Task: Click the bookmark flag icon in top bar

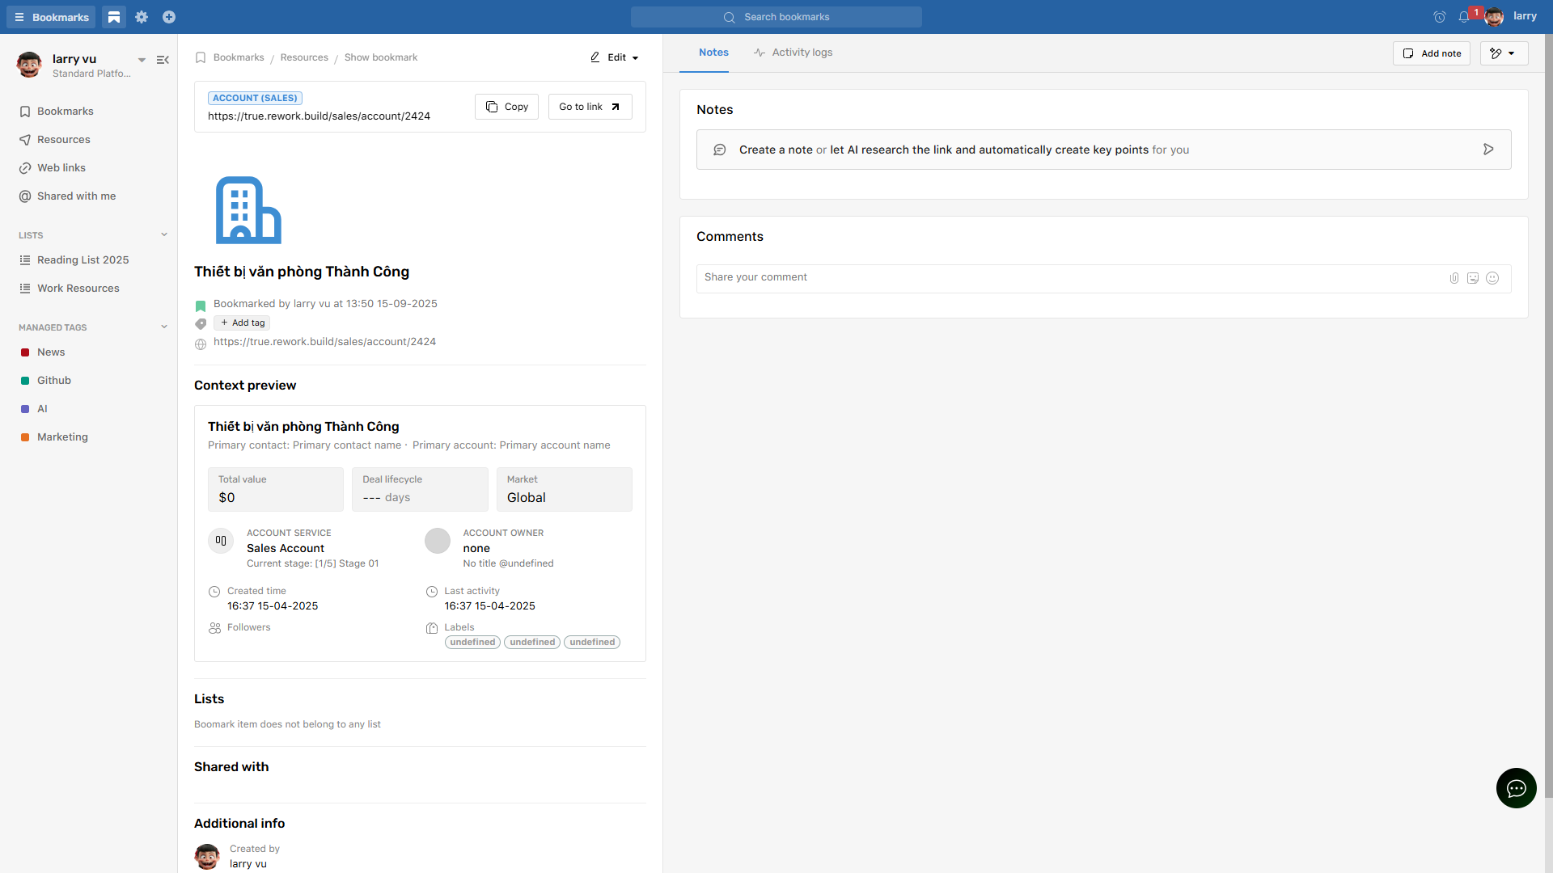Action: click(114, 17)
